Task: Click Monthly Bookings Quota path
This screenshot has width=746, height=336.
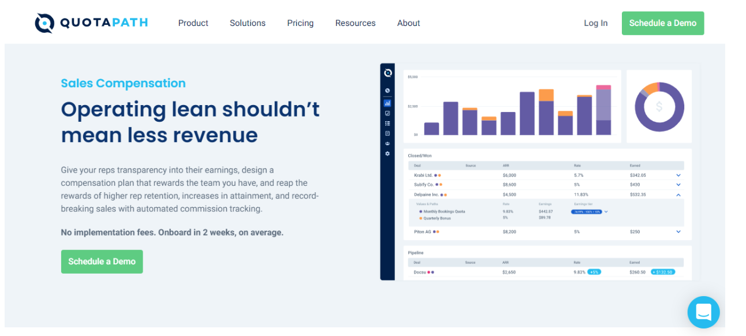Action: tap(444, 212)
